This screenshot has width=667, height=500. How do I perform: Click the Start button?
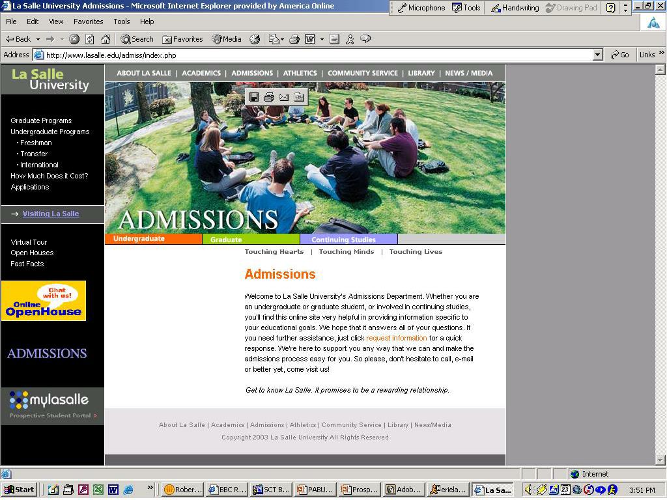click(x=19, y=490)
